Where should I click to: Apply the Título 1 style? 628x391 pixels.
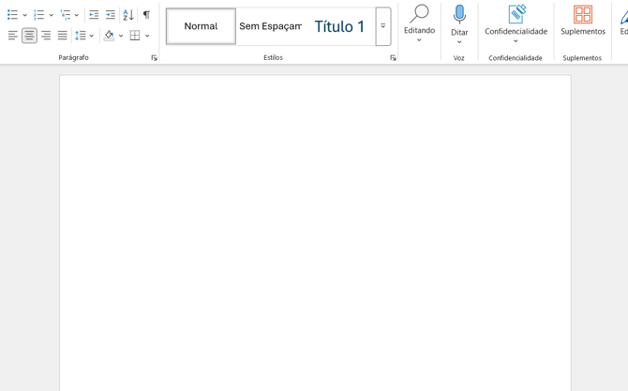pos(339,26)
